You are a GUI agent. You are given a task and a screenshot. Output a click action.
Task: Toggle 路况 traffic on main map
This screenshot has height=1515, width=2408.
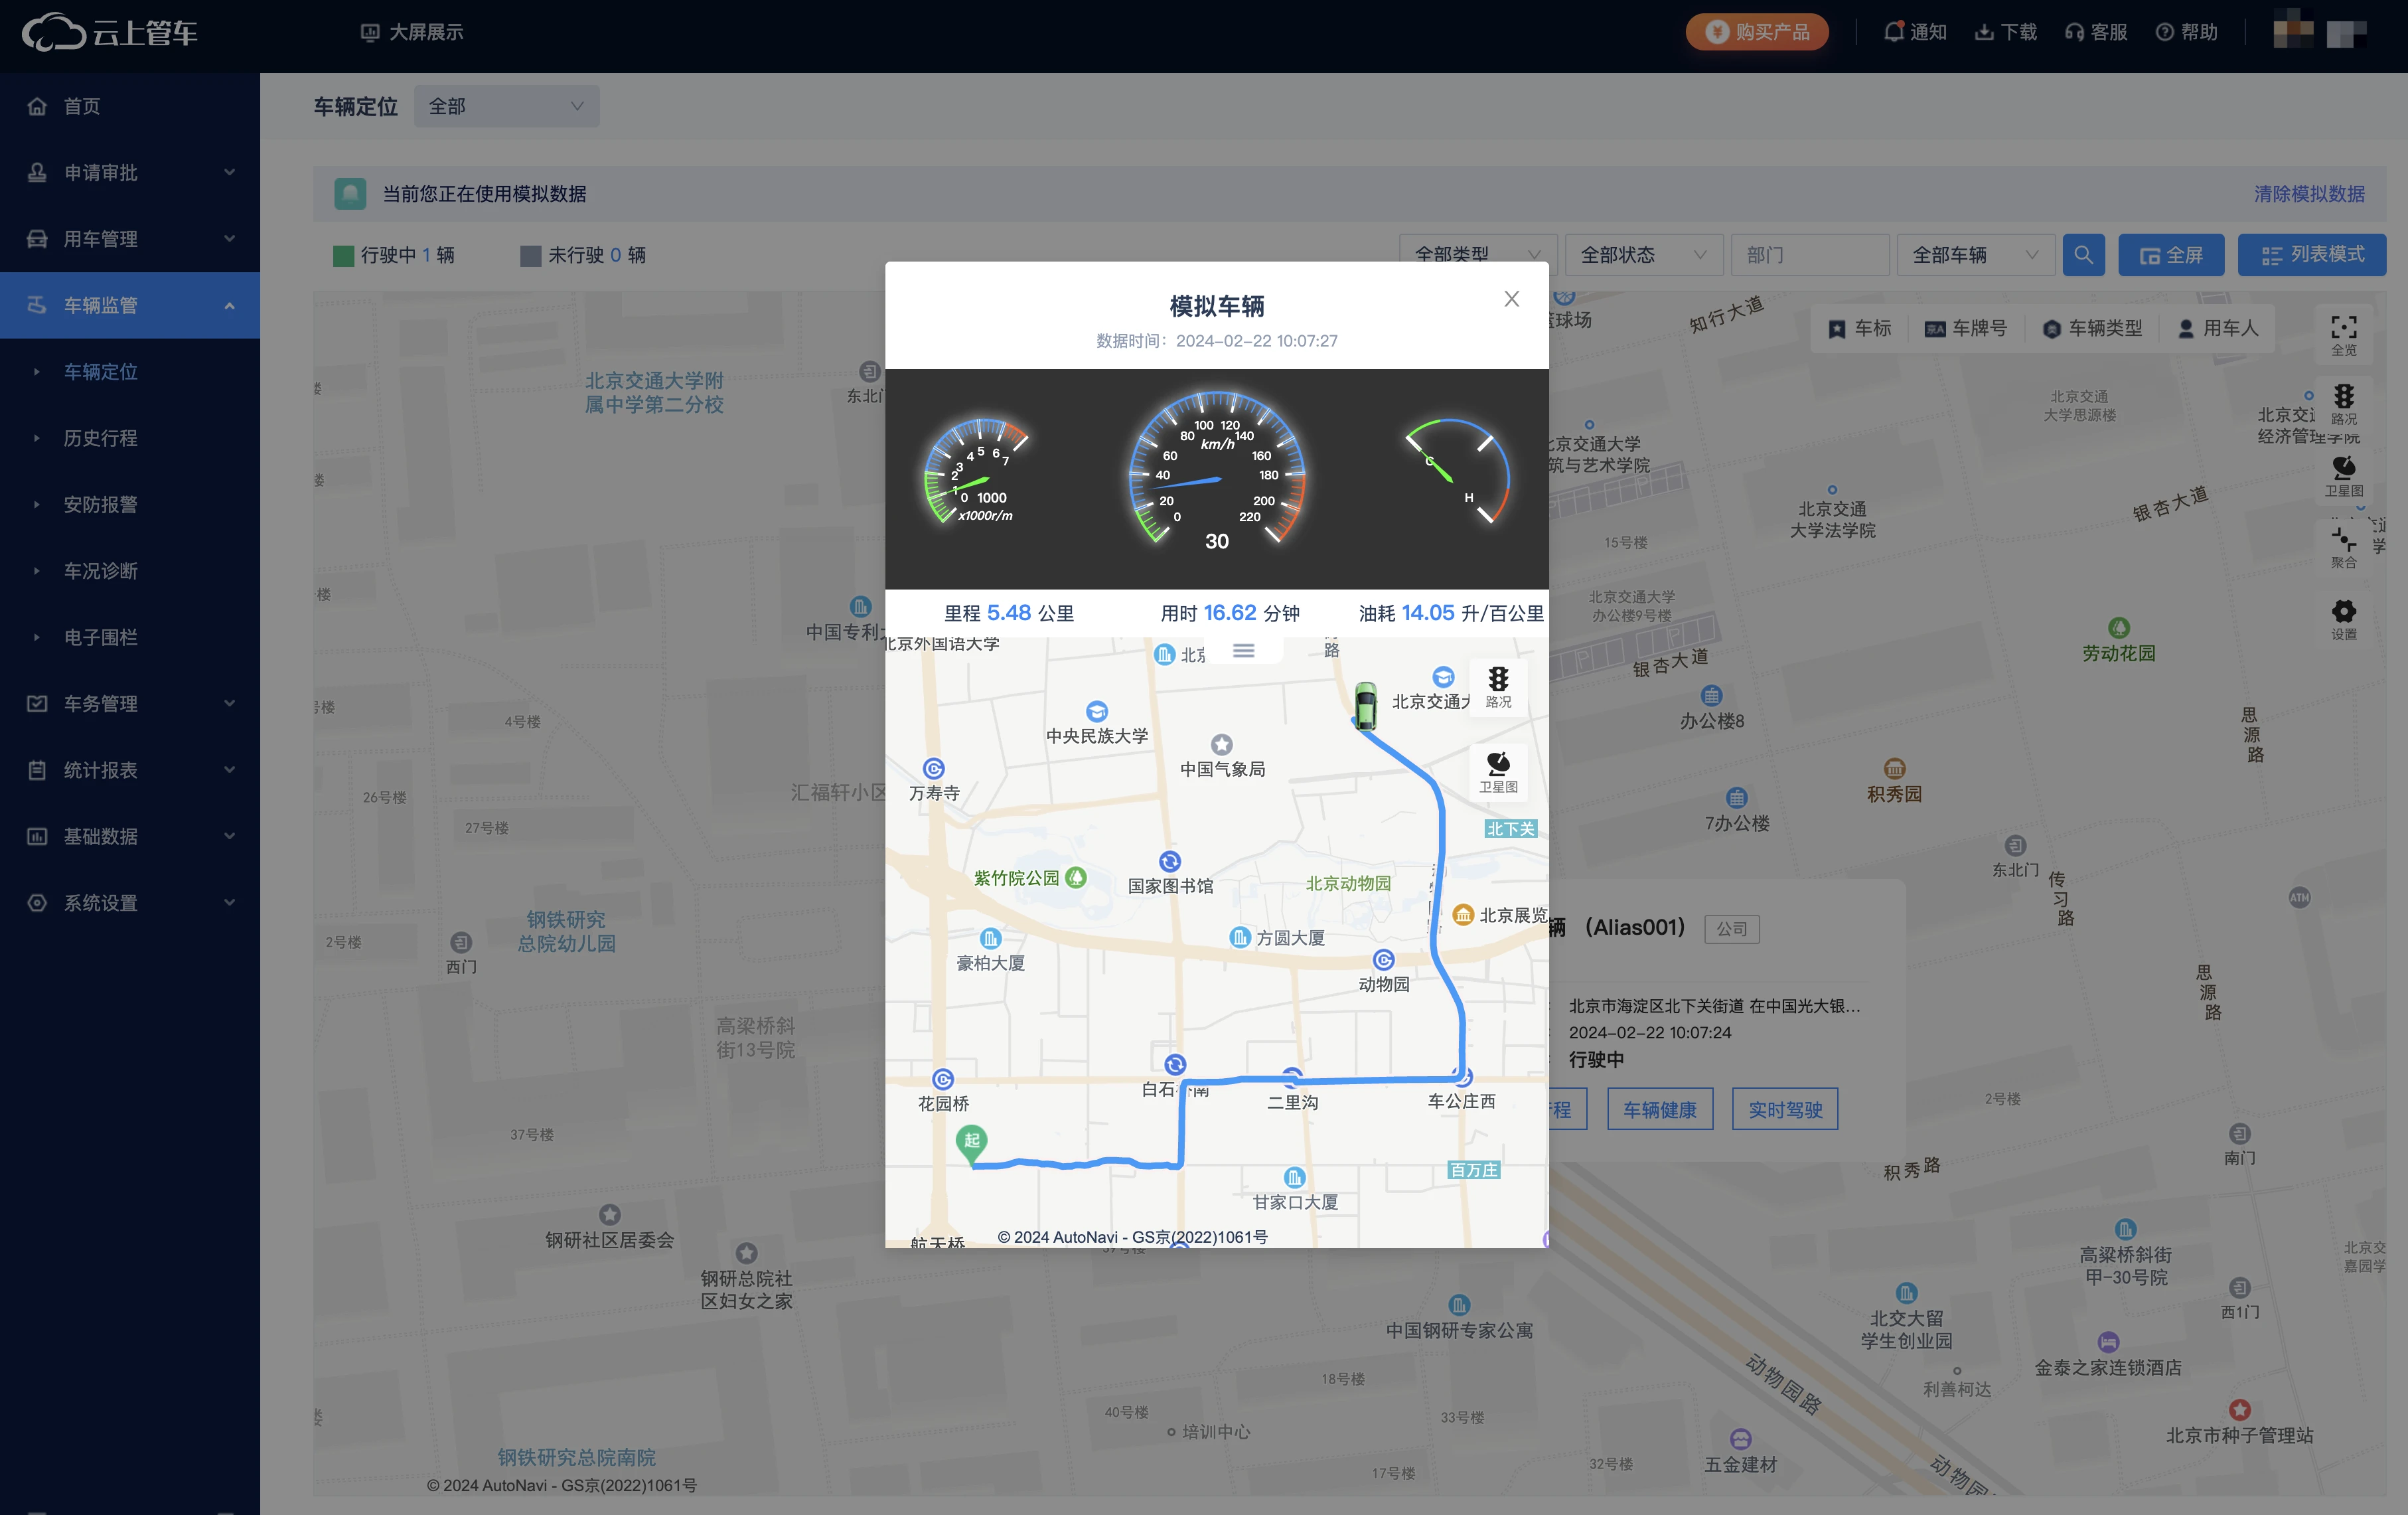click(x=2344, y=404)
